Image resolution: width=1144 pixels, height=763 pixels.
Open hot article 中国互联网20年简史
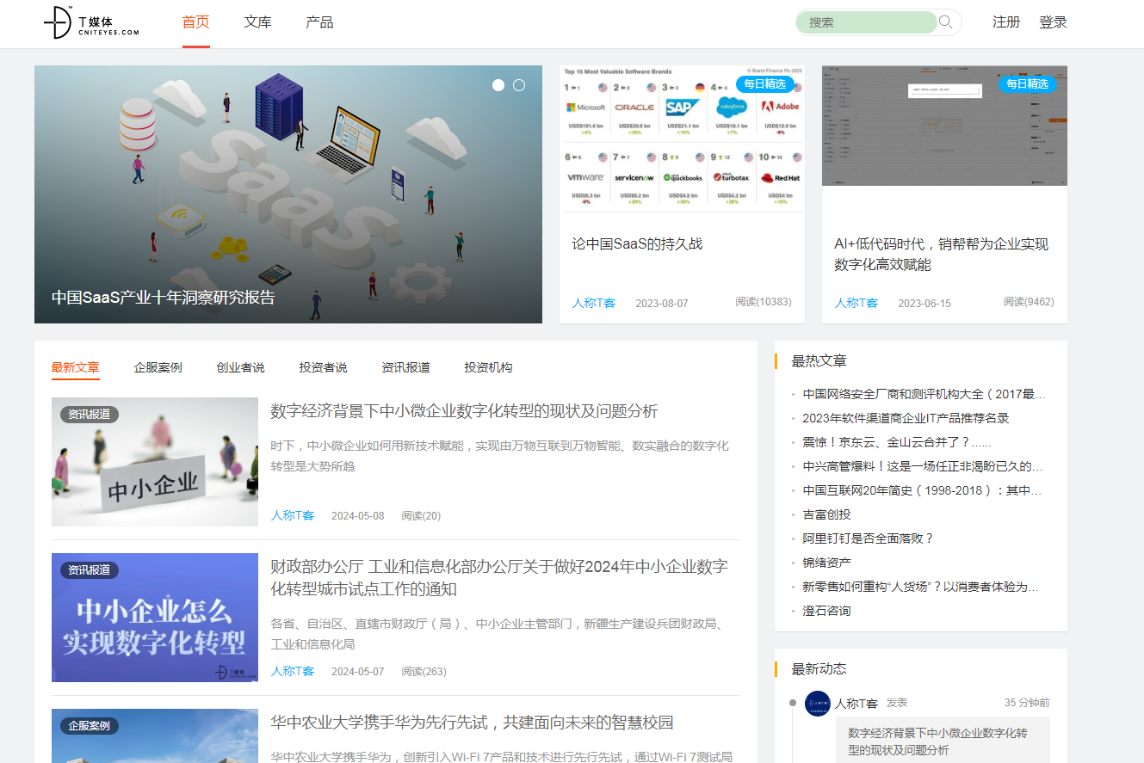point(922,490)
